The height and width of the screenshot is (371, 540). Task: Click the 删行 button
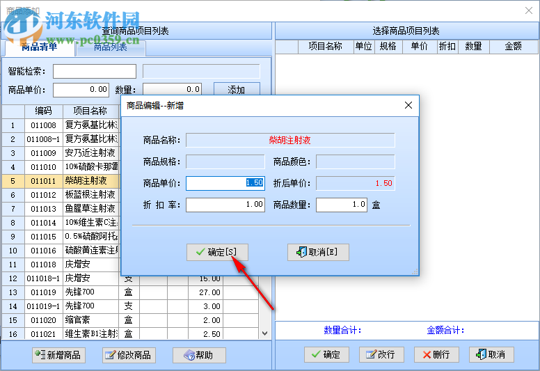tap(436, 354)
